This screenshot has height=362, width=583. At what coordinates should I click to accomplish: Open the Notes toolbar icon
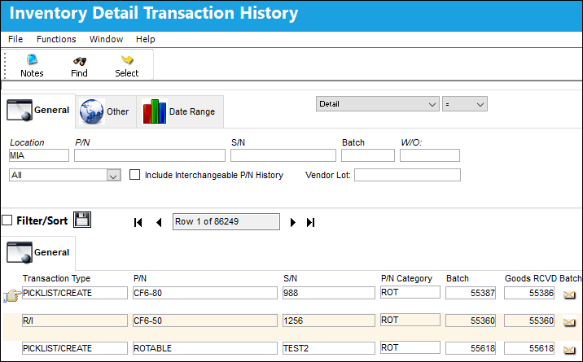[x=32, y=59]
